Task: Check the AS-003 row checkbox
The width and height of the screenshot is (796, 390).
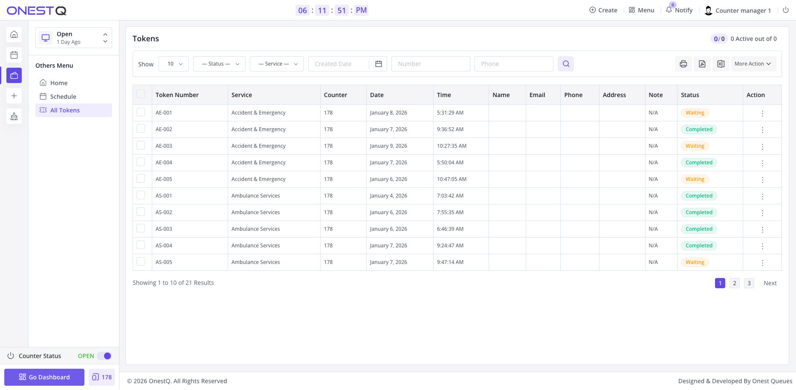Action: pos(141,228)
